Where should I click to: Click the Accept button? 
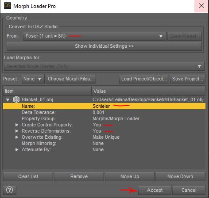point(155,190)
